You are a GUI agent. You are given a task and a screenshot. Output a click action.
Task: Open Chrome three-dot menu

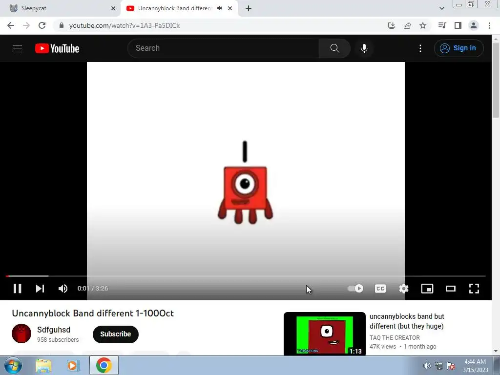point(489,25)
